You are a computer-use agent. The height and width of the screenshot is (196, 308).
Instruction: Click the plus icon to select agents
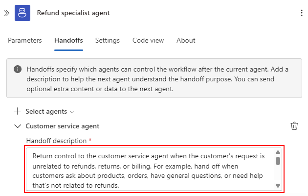click(x=18, y=111)
